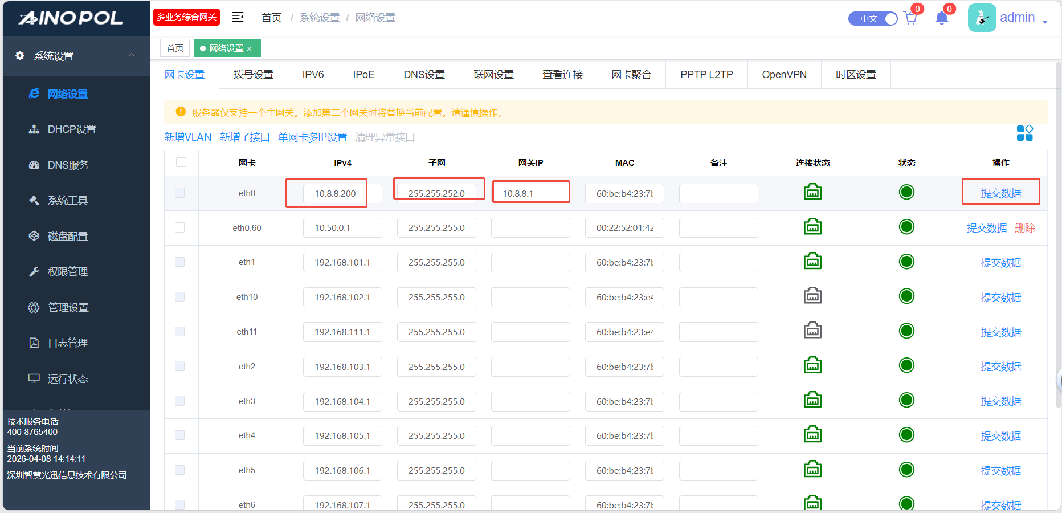This screenshot has width=1062, height=513.
Task: Click the green status indicator for eth1
Action: coord(906,262)
